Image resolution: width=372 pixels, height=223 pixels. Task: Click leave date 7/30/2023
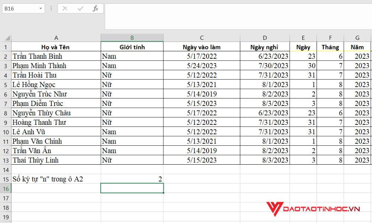[265, 66]
